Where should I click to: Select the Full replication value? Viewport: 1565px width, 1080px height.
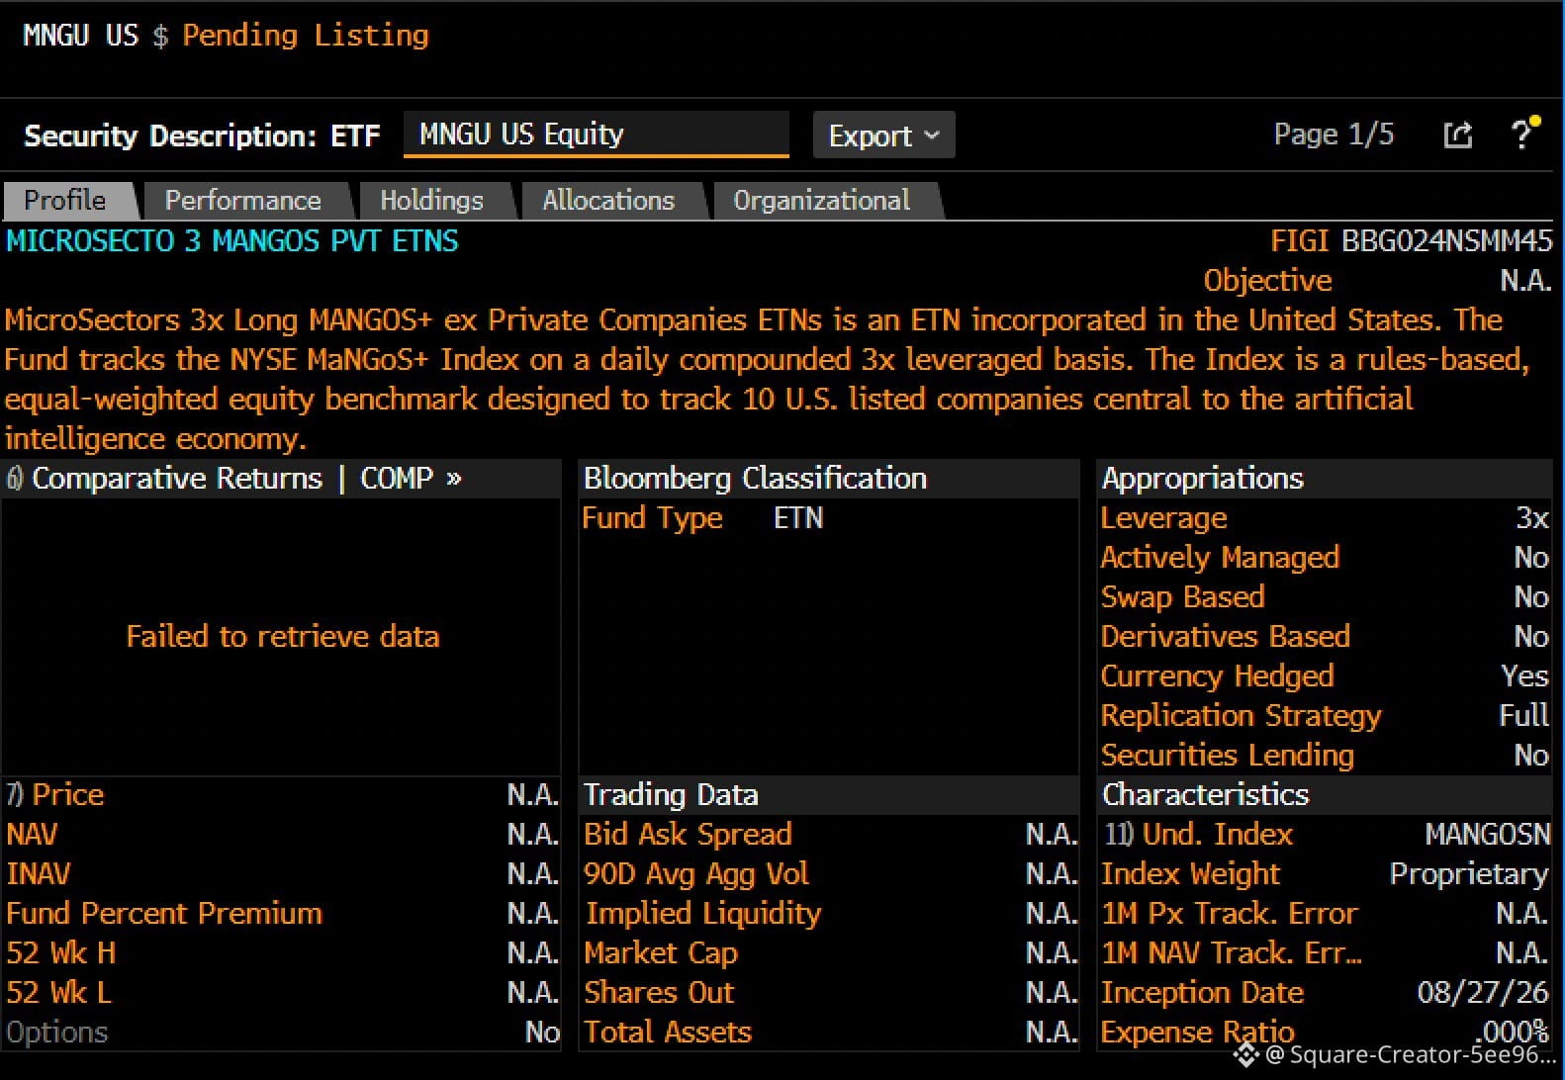[1523, 716]
